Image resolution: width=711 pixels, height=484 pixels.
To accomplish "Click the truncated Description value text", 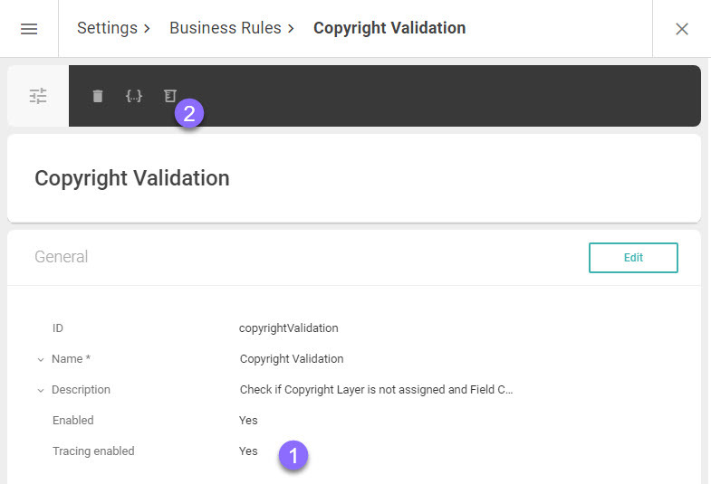I will [x=377, y=390].
